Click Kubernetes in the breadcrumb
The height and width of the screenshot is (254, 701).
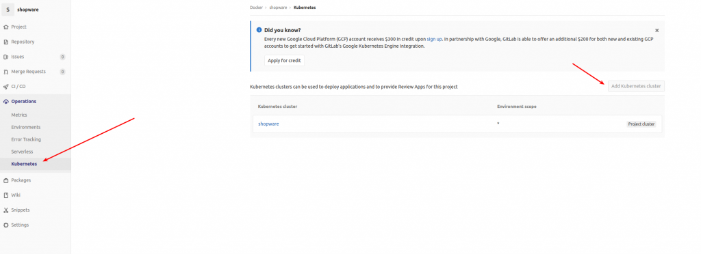point(305,8)
